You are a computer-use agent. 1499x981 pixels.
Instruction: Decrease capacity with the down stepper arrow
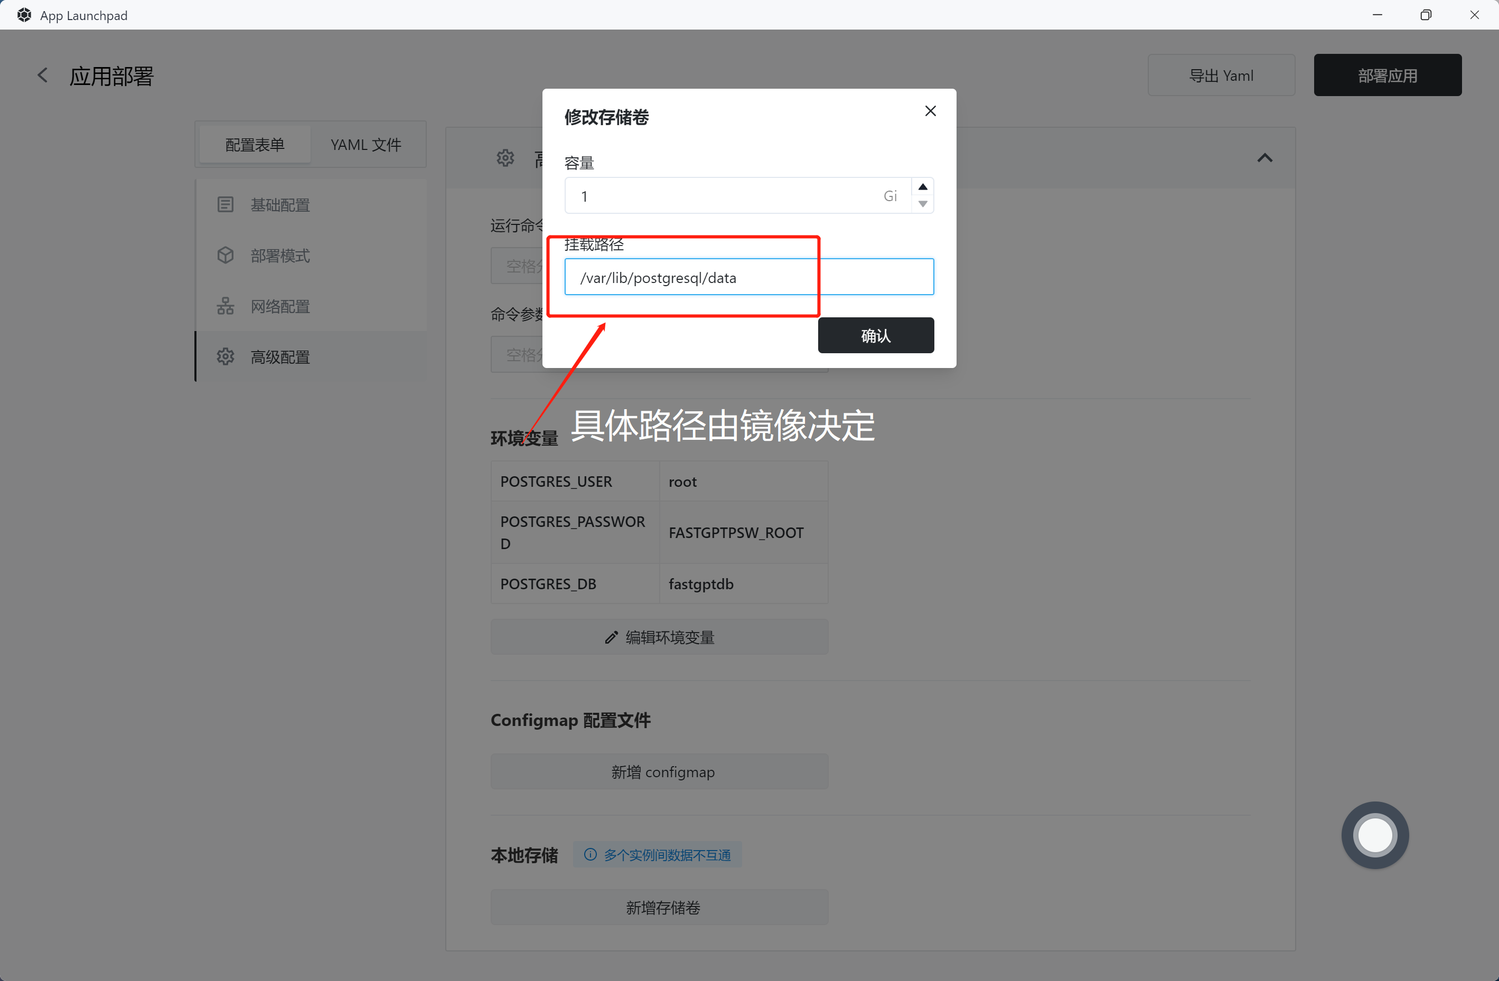(923, 203)
